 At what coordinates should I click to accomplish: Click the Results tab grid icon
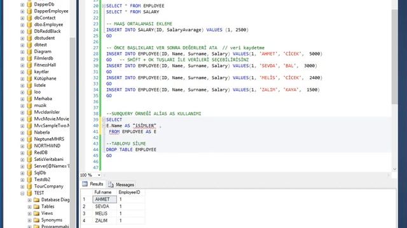point(85,184)
